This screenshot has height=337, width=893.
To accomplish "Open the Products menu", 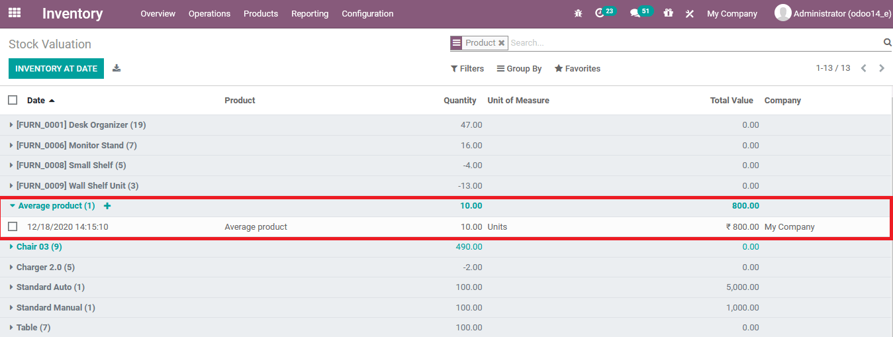I will click(261, 13).
